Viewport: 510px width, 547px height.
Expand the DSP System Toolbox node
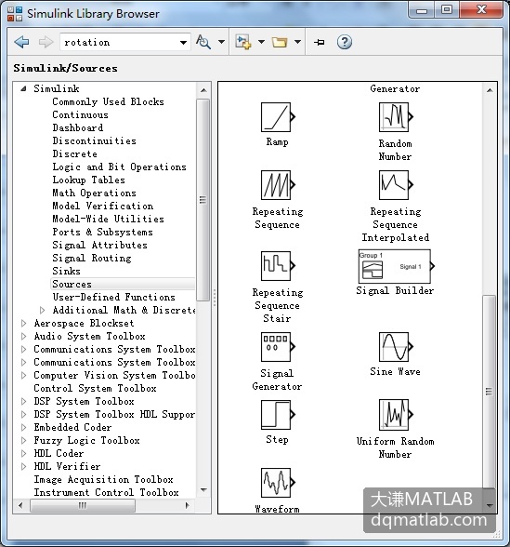[x=24, y=401]
